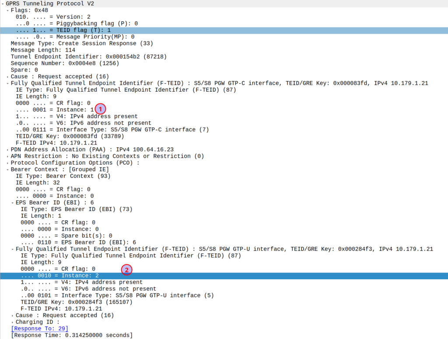Select the Response Time 0.314250000 seconds line
Screen dimensions: 448x339
tap(71, 335)
